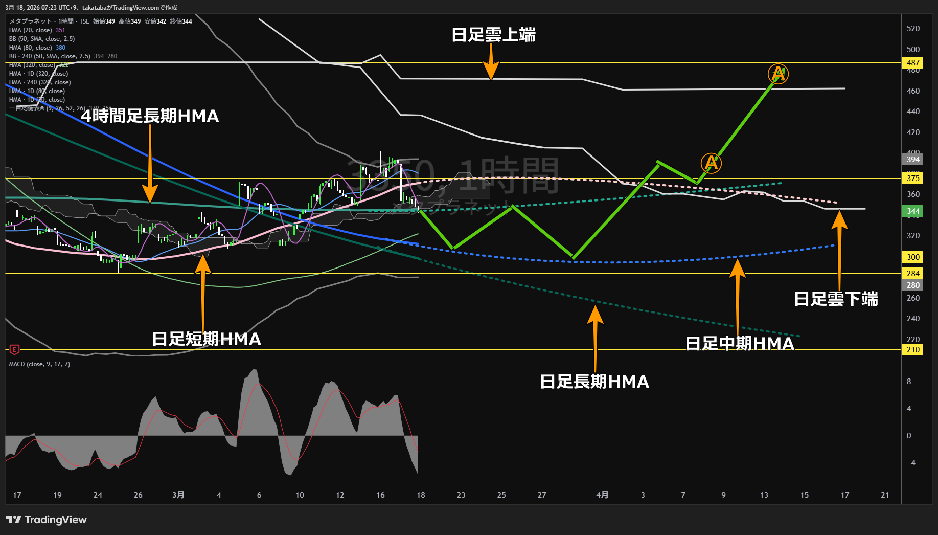Select the BB · 240 indicator legend row
938x535 pixels.
pyautogui.click(x=63, y=56)
